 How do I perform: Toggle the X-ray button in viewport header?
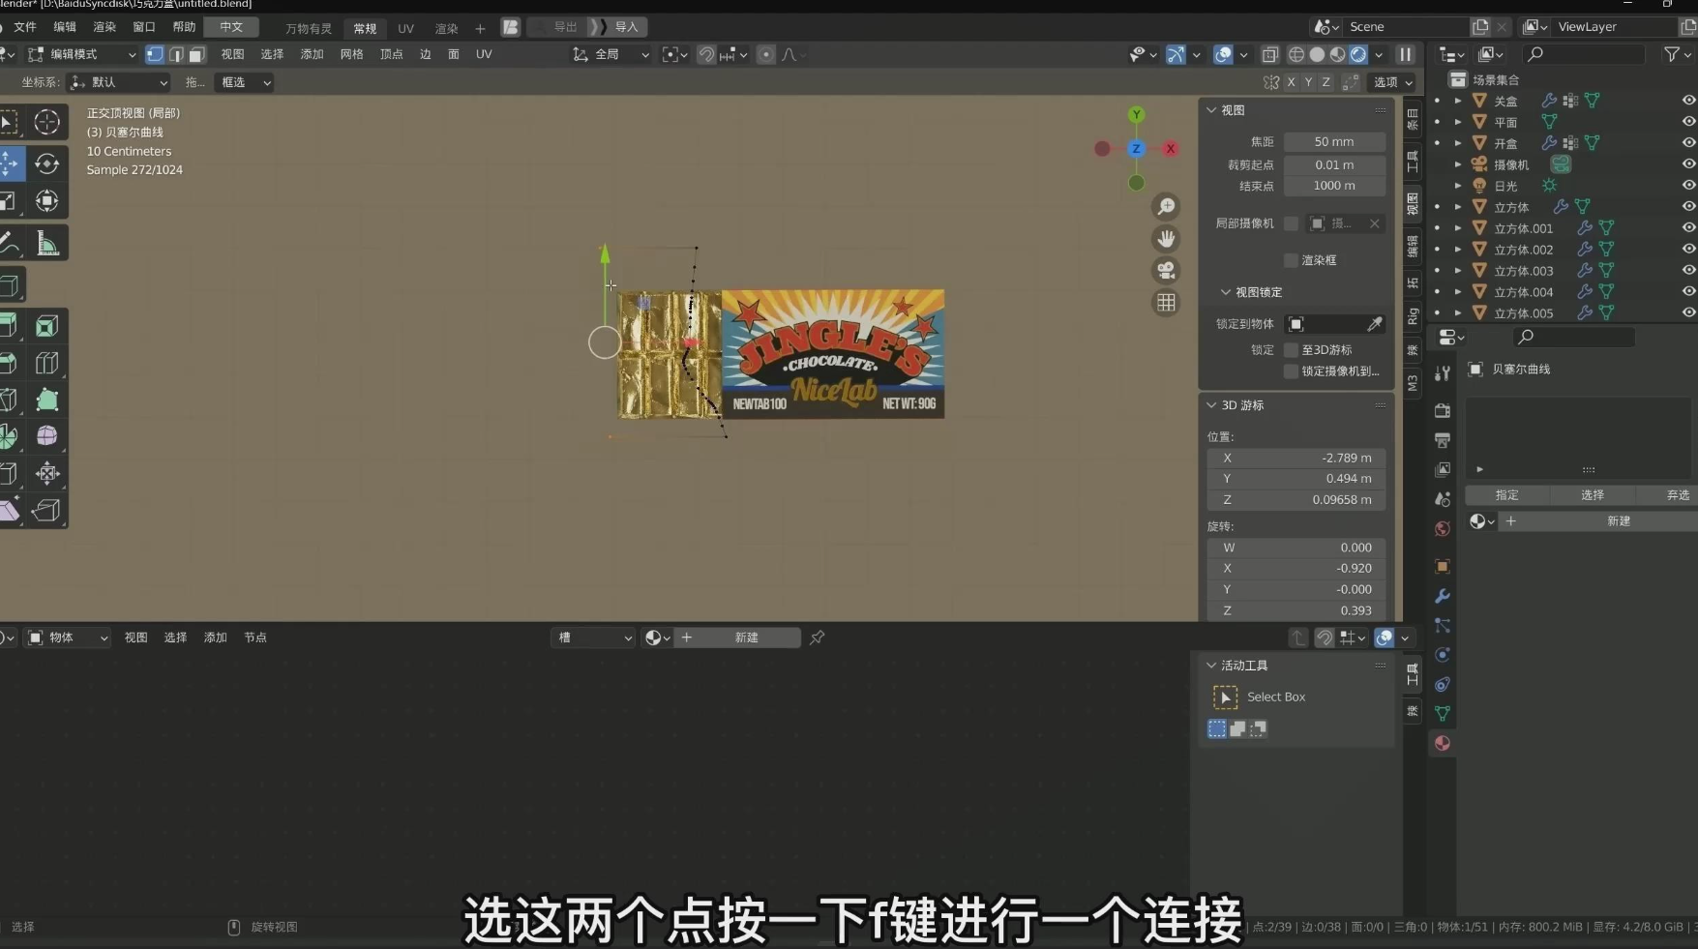tap(1270, 55)
